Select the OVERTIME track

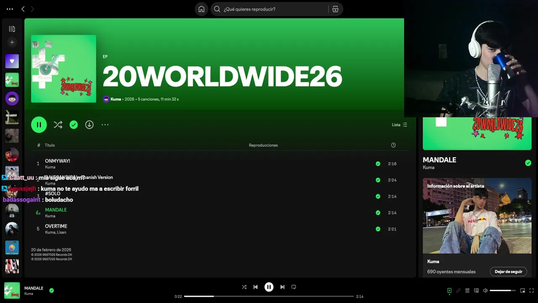tap(56, 226)
